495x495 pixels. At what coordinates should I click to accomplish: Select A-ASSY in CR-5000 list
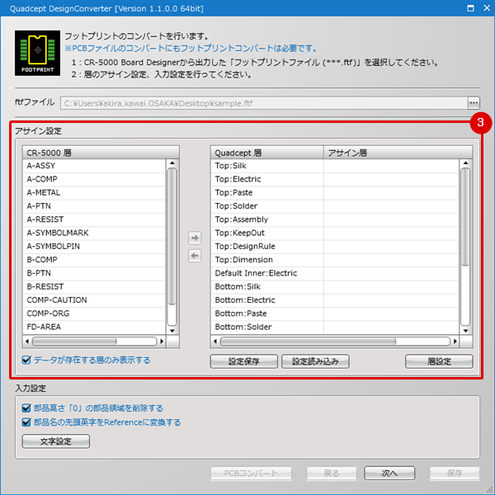pos(94,166)
